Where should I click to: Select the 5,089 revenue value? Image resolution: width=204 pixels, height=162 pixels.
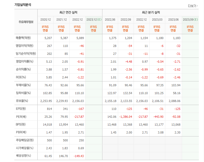80,38
